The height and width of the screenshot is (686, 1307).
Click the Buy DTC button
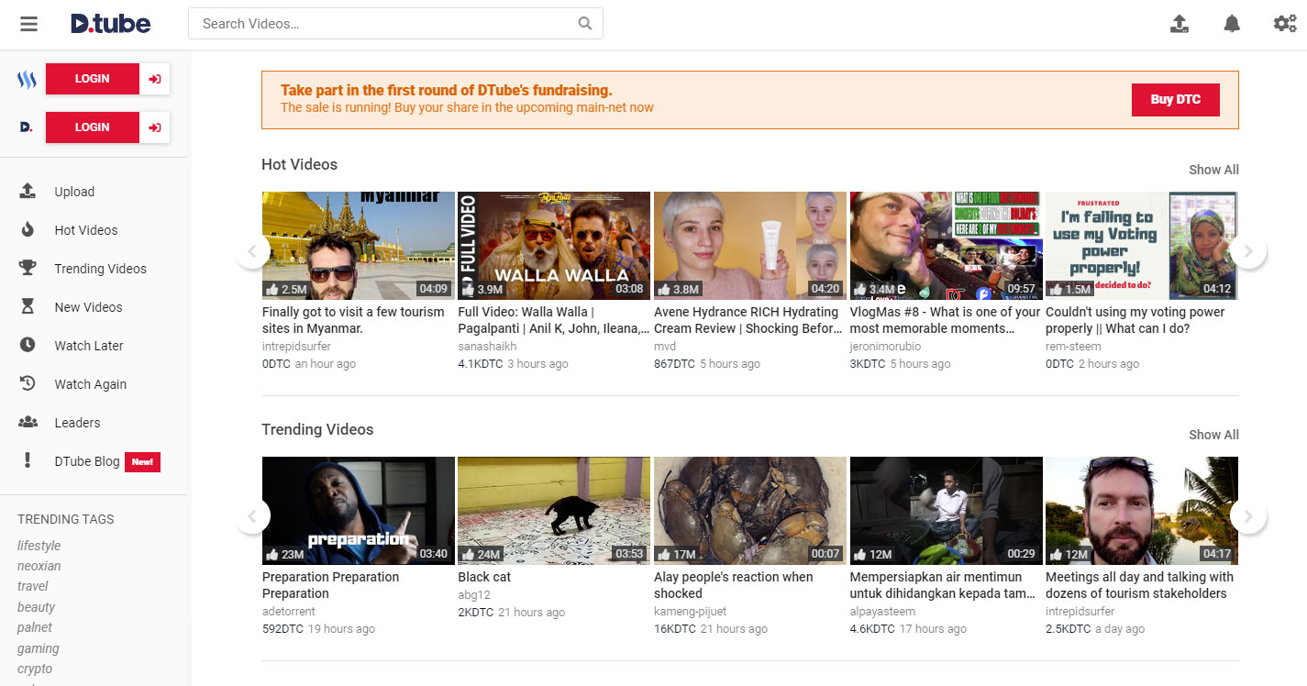1176,100
